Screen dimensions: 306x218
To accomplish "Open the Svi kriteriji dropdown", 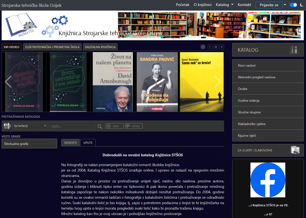I will pos(30,126).
